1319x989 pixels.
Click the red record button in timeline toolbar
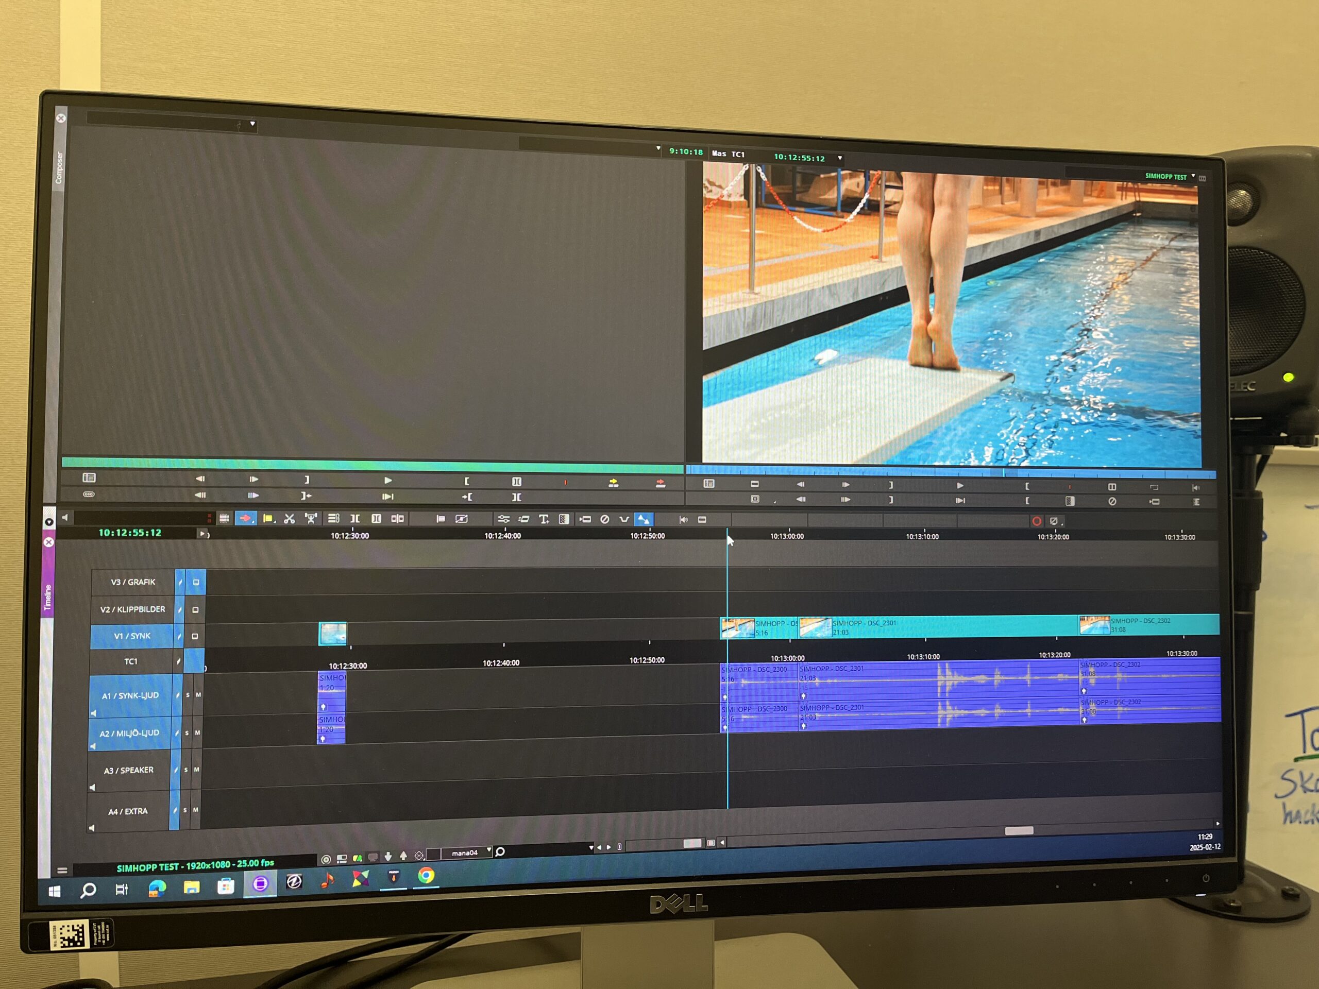click(1036, 521)
